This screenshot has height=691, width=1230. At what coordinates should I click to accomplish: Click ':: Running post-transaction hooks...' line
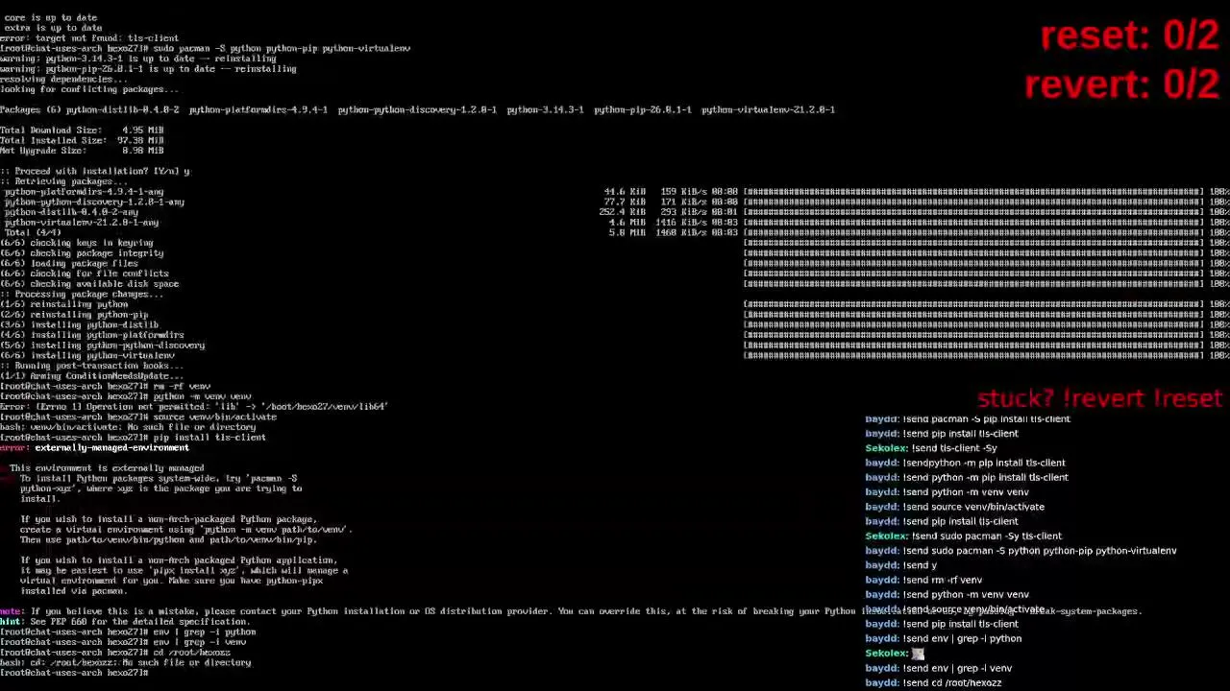[x=92, y=366]
